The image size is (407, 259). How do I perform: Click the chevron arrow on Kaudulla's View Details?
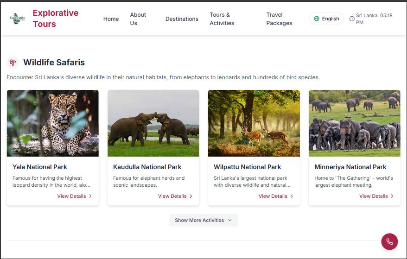click(x=191, y=196)
